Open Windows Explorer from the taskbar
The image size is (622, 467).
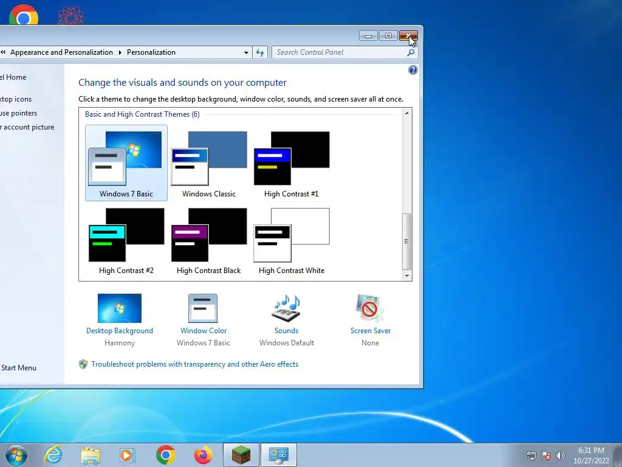90,455
